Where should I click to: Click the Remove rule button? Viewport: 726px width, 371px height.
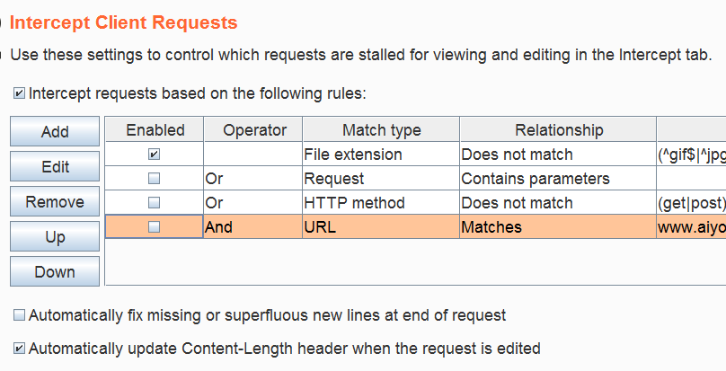(x=55, y=201)
